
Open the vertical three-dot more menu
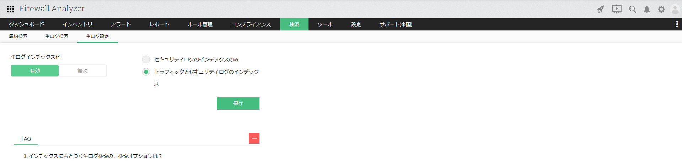677,24
